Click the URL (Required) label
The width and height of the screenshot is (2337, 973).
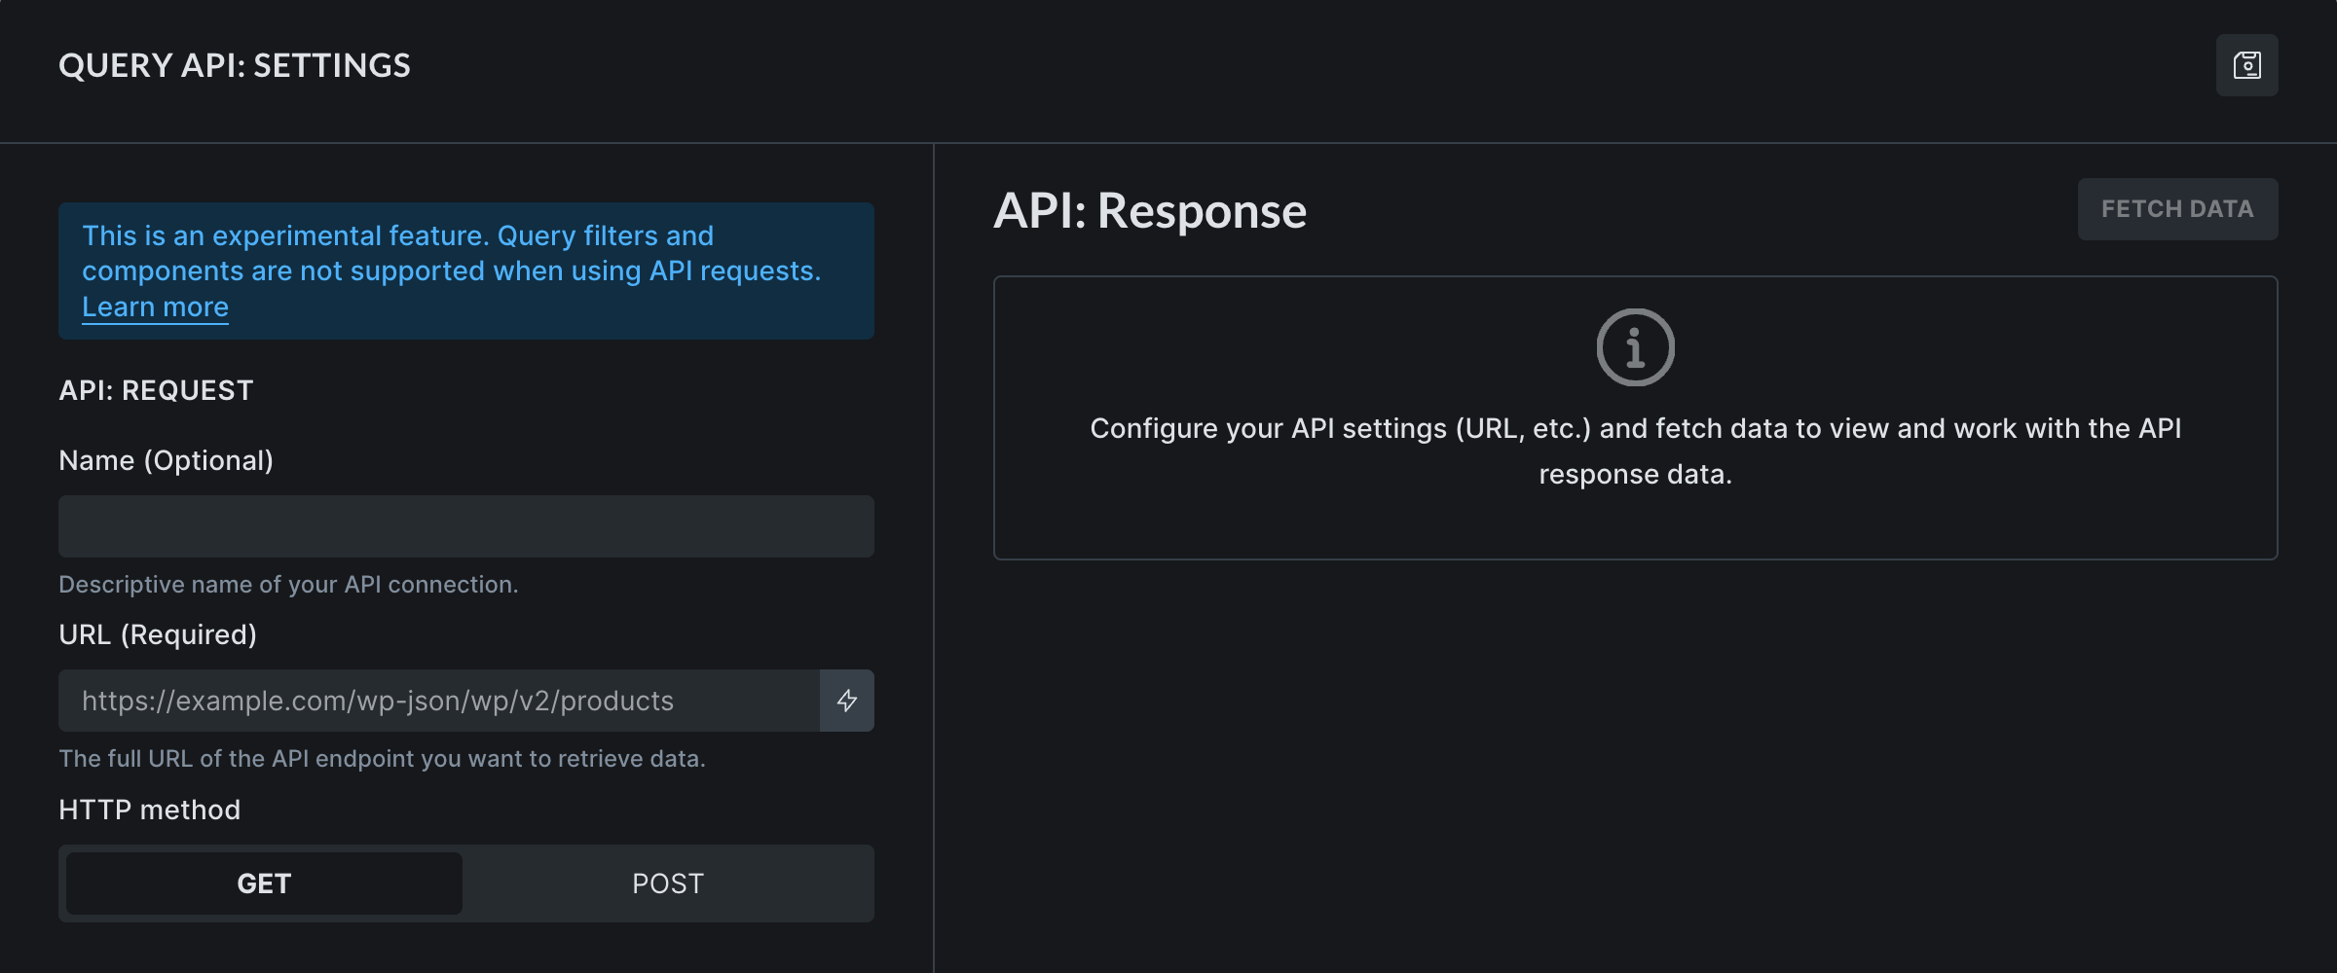[158, 634]
